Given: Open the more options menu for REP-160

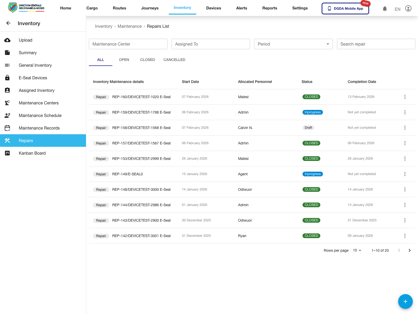Looking at the screenshot, I should coord(405,97).
